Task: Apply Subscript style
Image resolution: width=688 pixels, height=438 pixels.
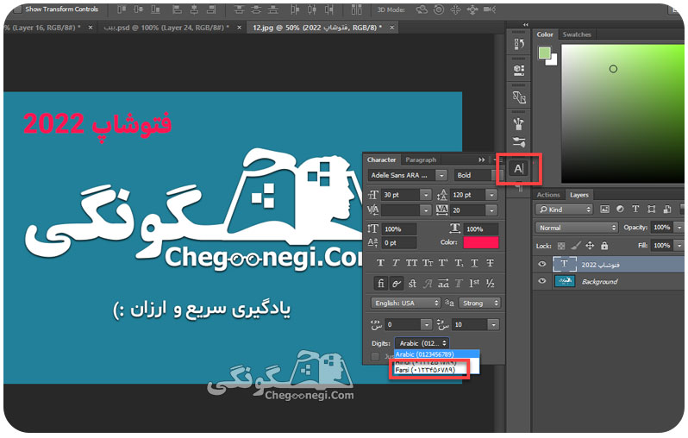Action: pyautogui.click(x=459, y=263)
